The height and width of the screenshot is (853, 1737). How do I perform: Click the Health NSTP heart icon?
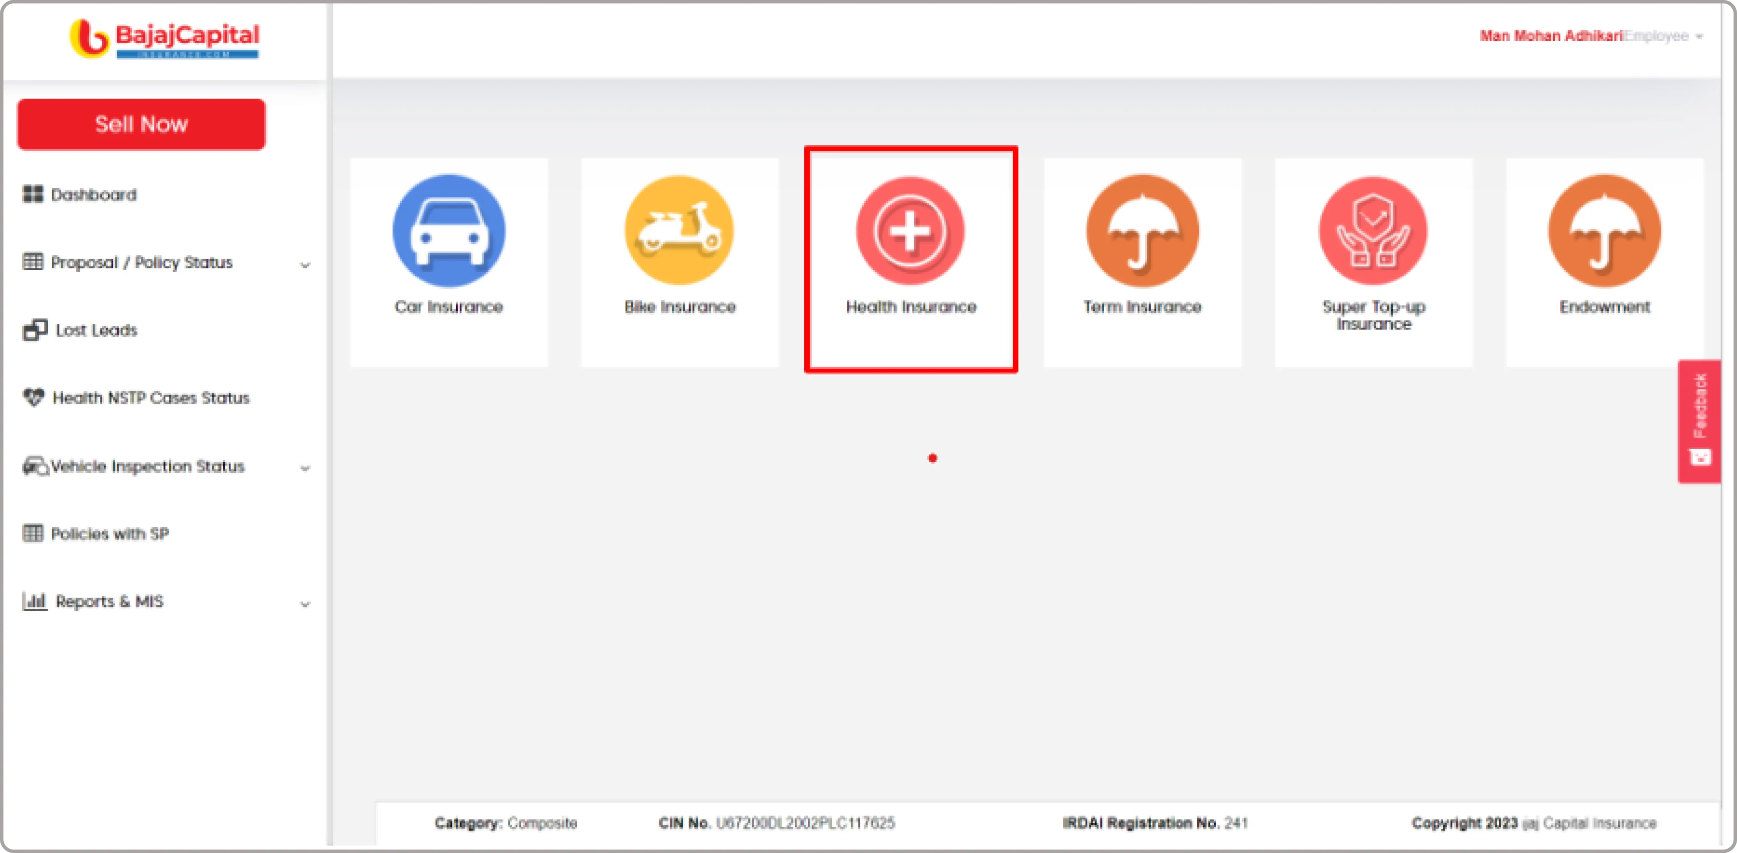[33, 397]
